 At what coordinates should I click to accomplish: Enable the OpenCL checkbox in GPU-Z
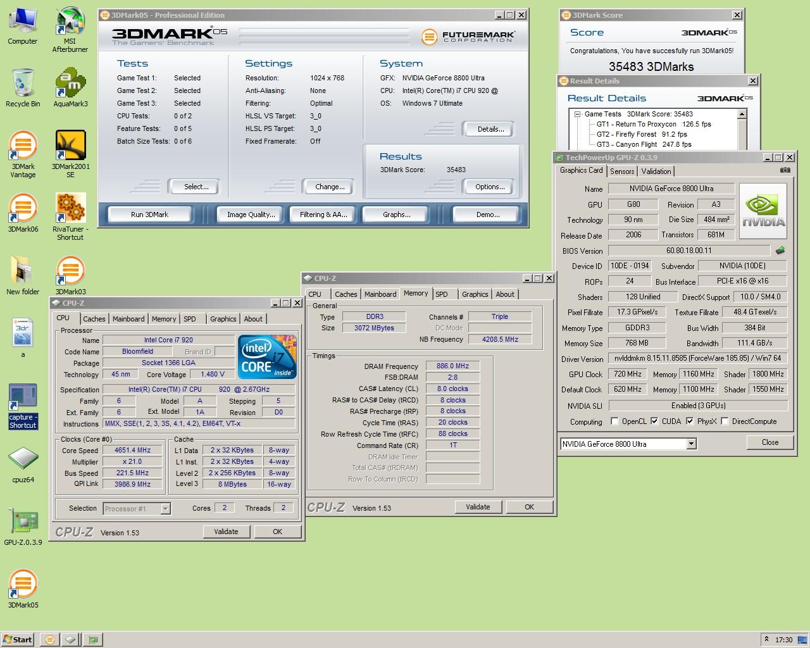click(x=614, y=421)
